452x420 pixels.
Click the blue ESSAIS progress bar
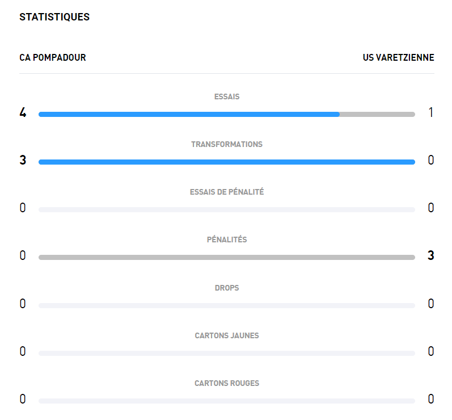pos(189,114)
